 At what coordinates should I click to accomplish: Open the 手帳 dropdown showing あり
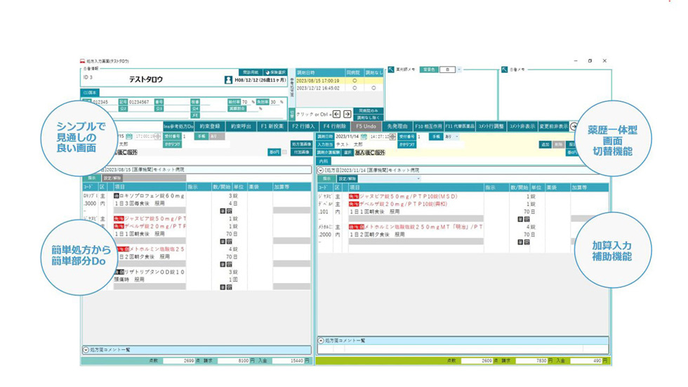point(452,136)
